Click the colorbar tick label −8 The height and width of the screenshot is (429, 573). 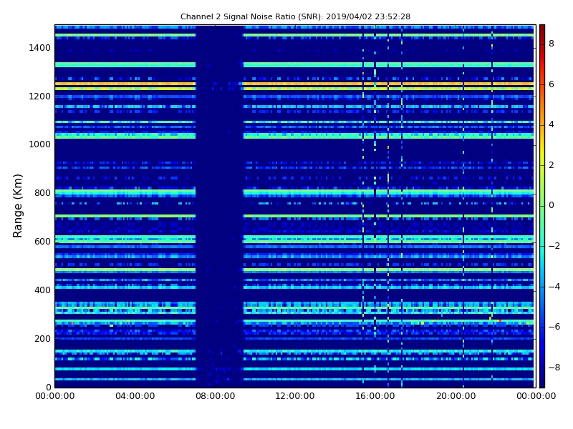point(554,368)
